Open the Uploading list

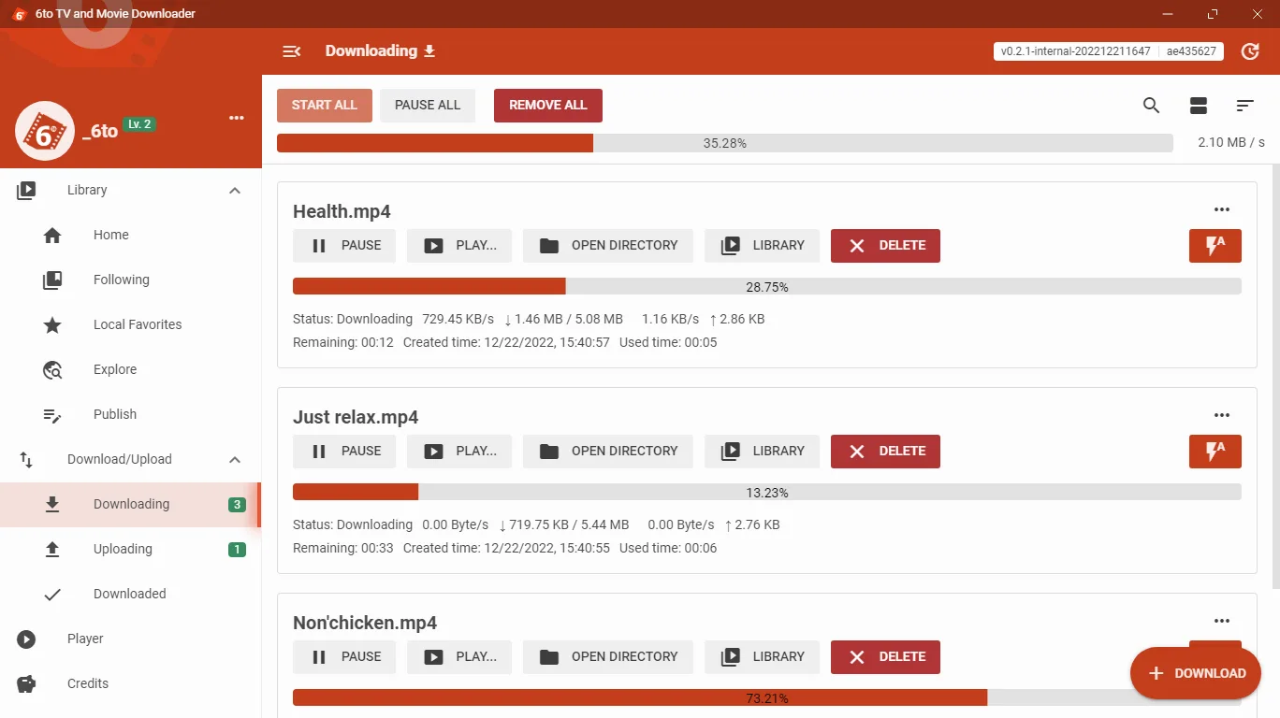click(131, 550)
